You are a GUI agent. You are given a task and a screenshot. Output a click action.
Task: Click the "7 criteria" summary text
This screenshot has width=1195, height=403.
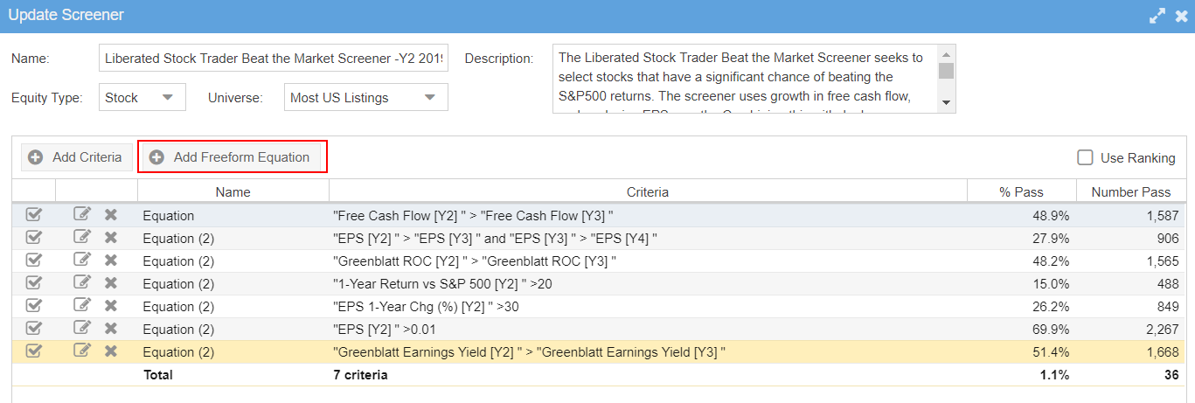(360, 374)
